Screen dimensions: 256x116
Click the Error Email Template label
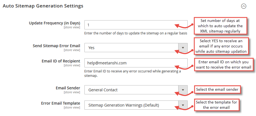pyautogui.click(x=61, y=103)
